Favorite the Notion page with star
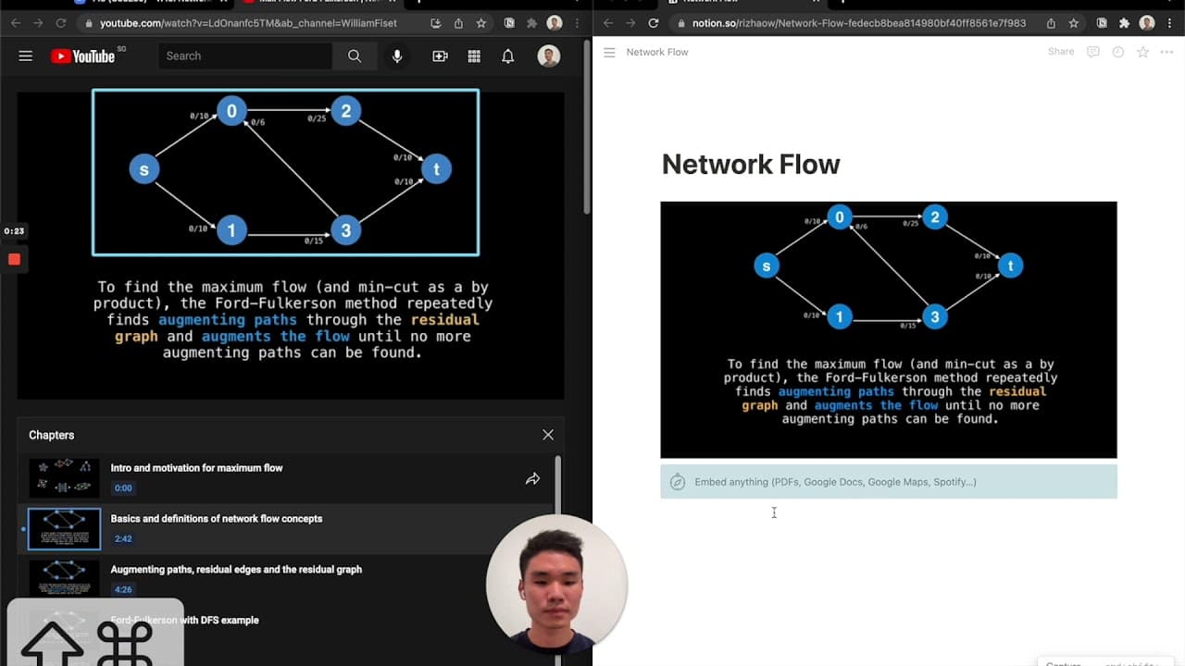Viewport: 1185px width, 666px height. [1142, 52]
